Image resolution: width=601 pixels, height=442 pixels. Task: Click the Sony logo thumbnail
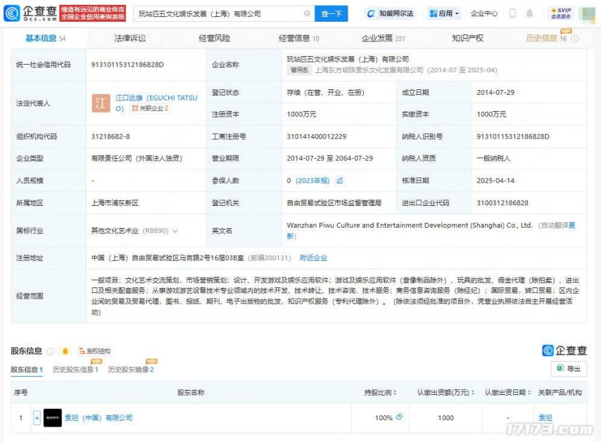pos(53,417)
